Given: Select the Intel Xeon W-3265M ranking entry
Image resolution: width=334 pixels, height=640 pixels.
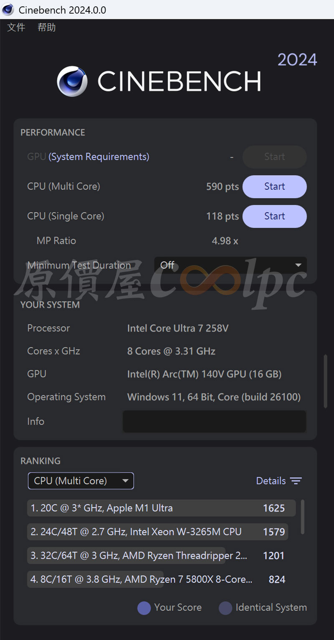Looking at the screenshot, I should coord(158,532).
